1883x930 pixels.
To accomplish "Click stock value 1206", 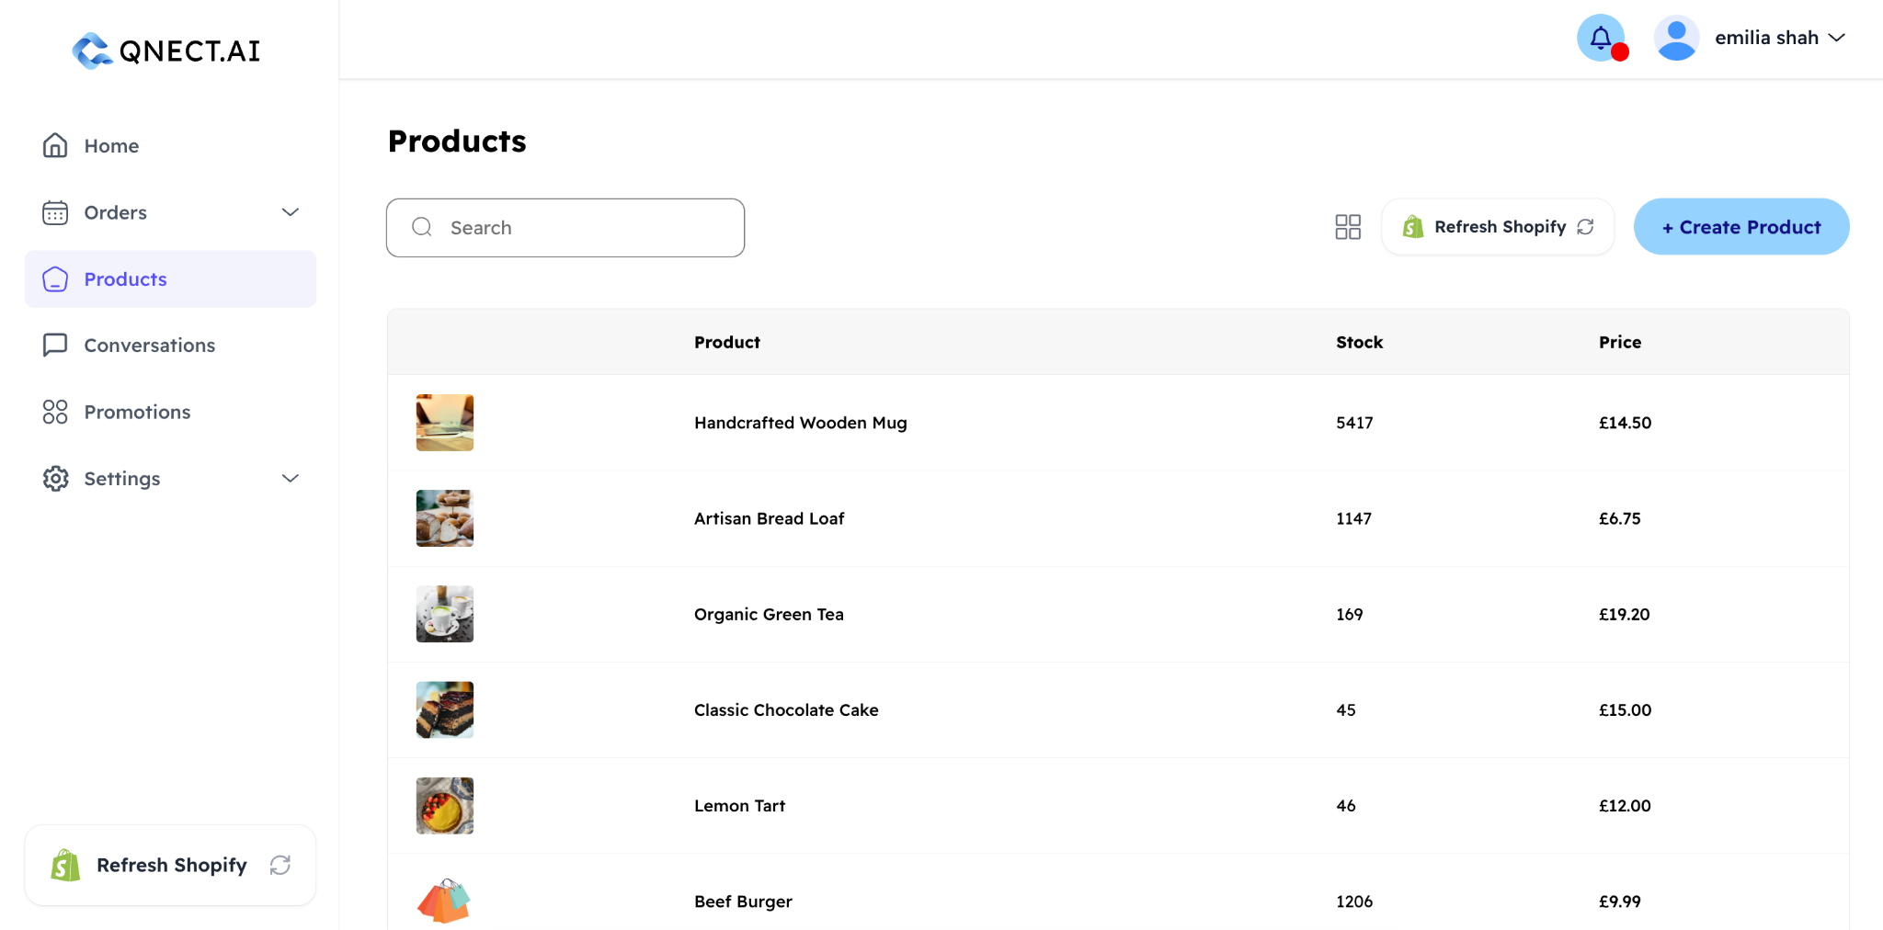I will pyautogui.click(x=1354, y=902).
